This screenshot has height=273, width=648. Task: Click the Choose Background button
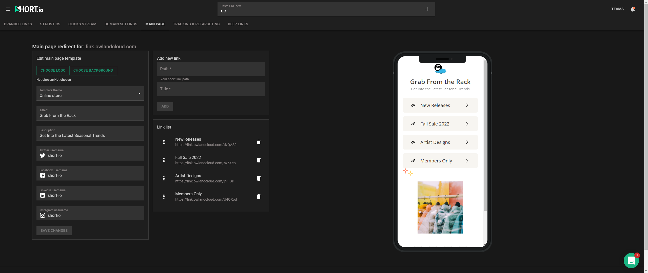coord(93,71)
